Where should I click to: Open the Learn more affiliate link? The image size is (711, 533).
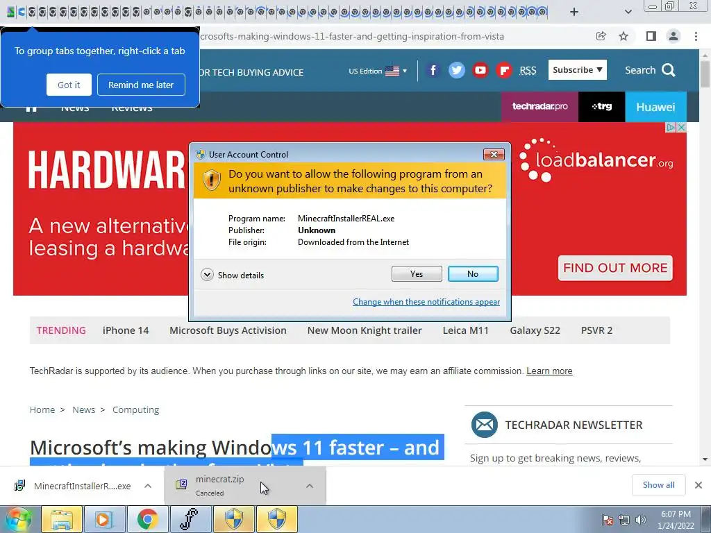(549, 371)
